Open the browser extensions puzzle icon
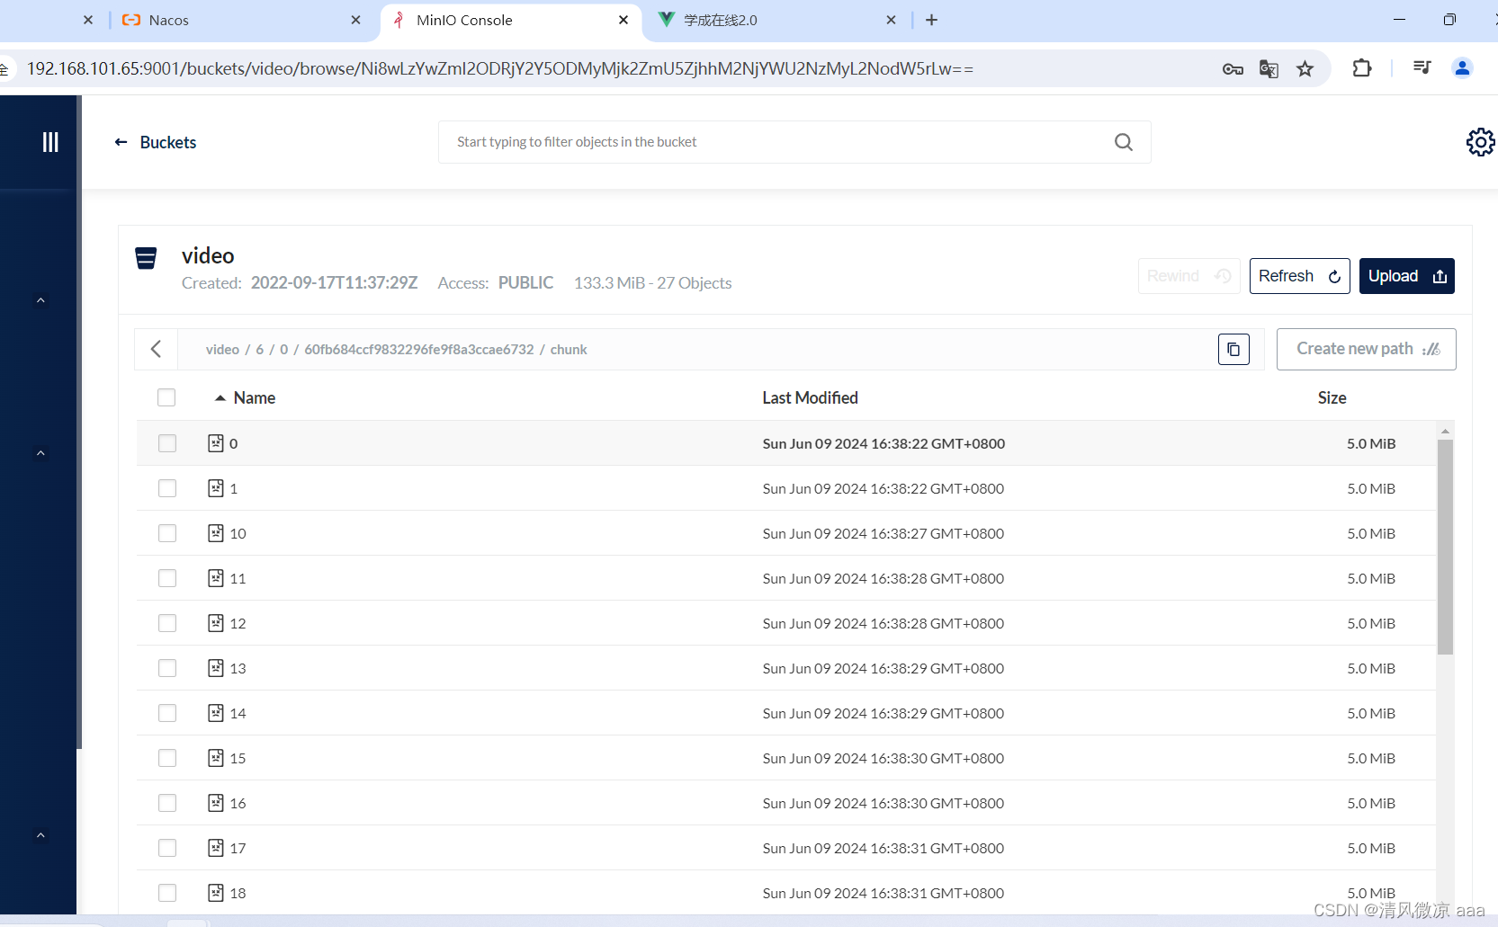The image size is (1498, 927). [x=1362, y=68]
